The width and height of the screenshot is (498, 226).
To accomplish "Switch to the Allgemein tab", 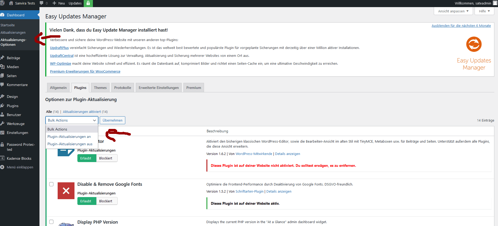I will tap(58, 88).
